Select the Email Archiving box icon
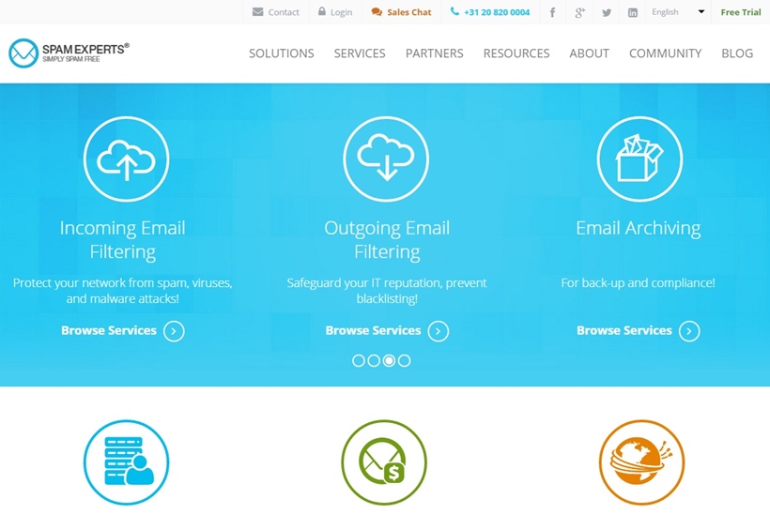 639,159
